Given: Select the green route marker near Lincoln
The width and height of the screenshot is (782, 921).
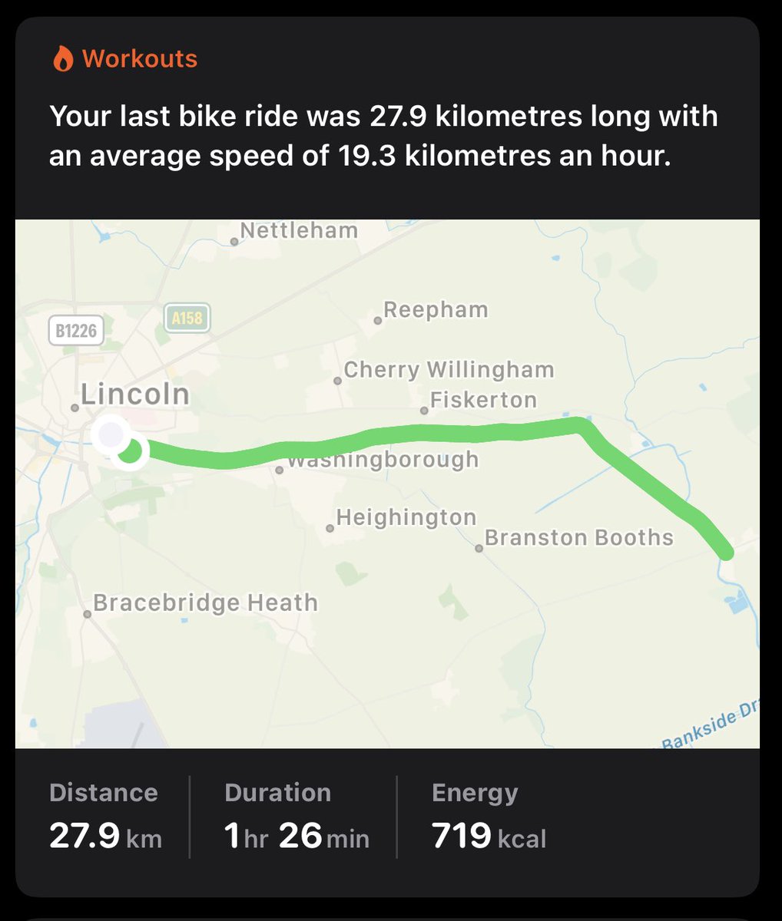Looking at the screenshot, I should point(132,451).
